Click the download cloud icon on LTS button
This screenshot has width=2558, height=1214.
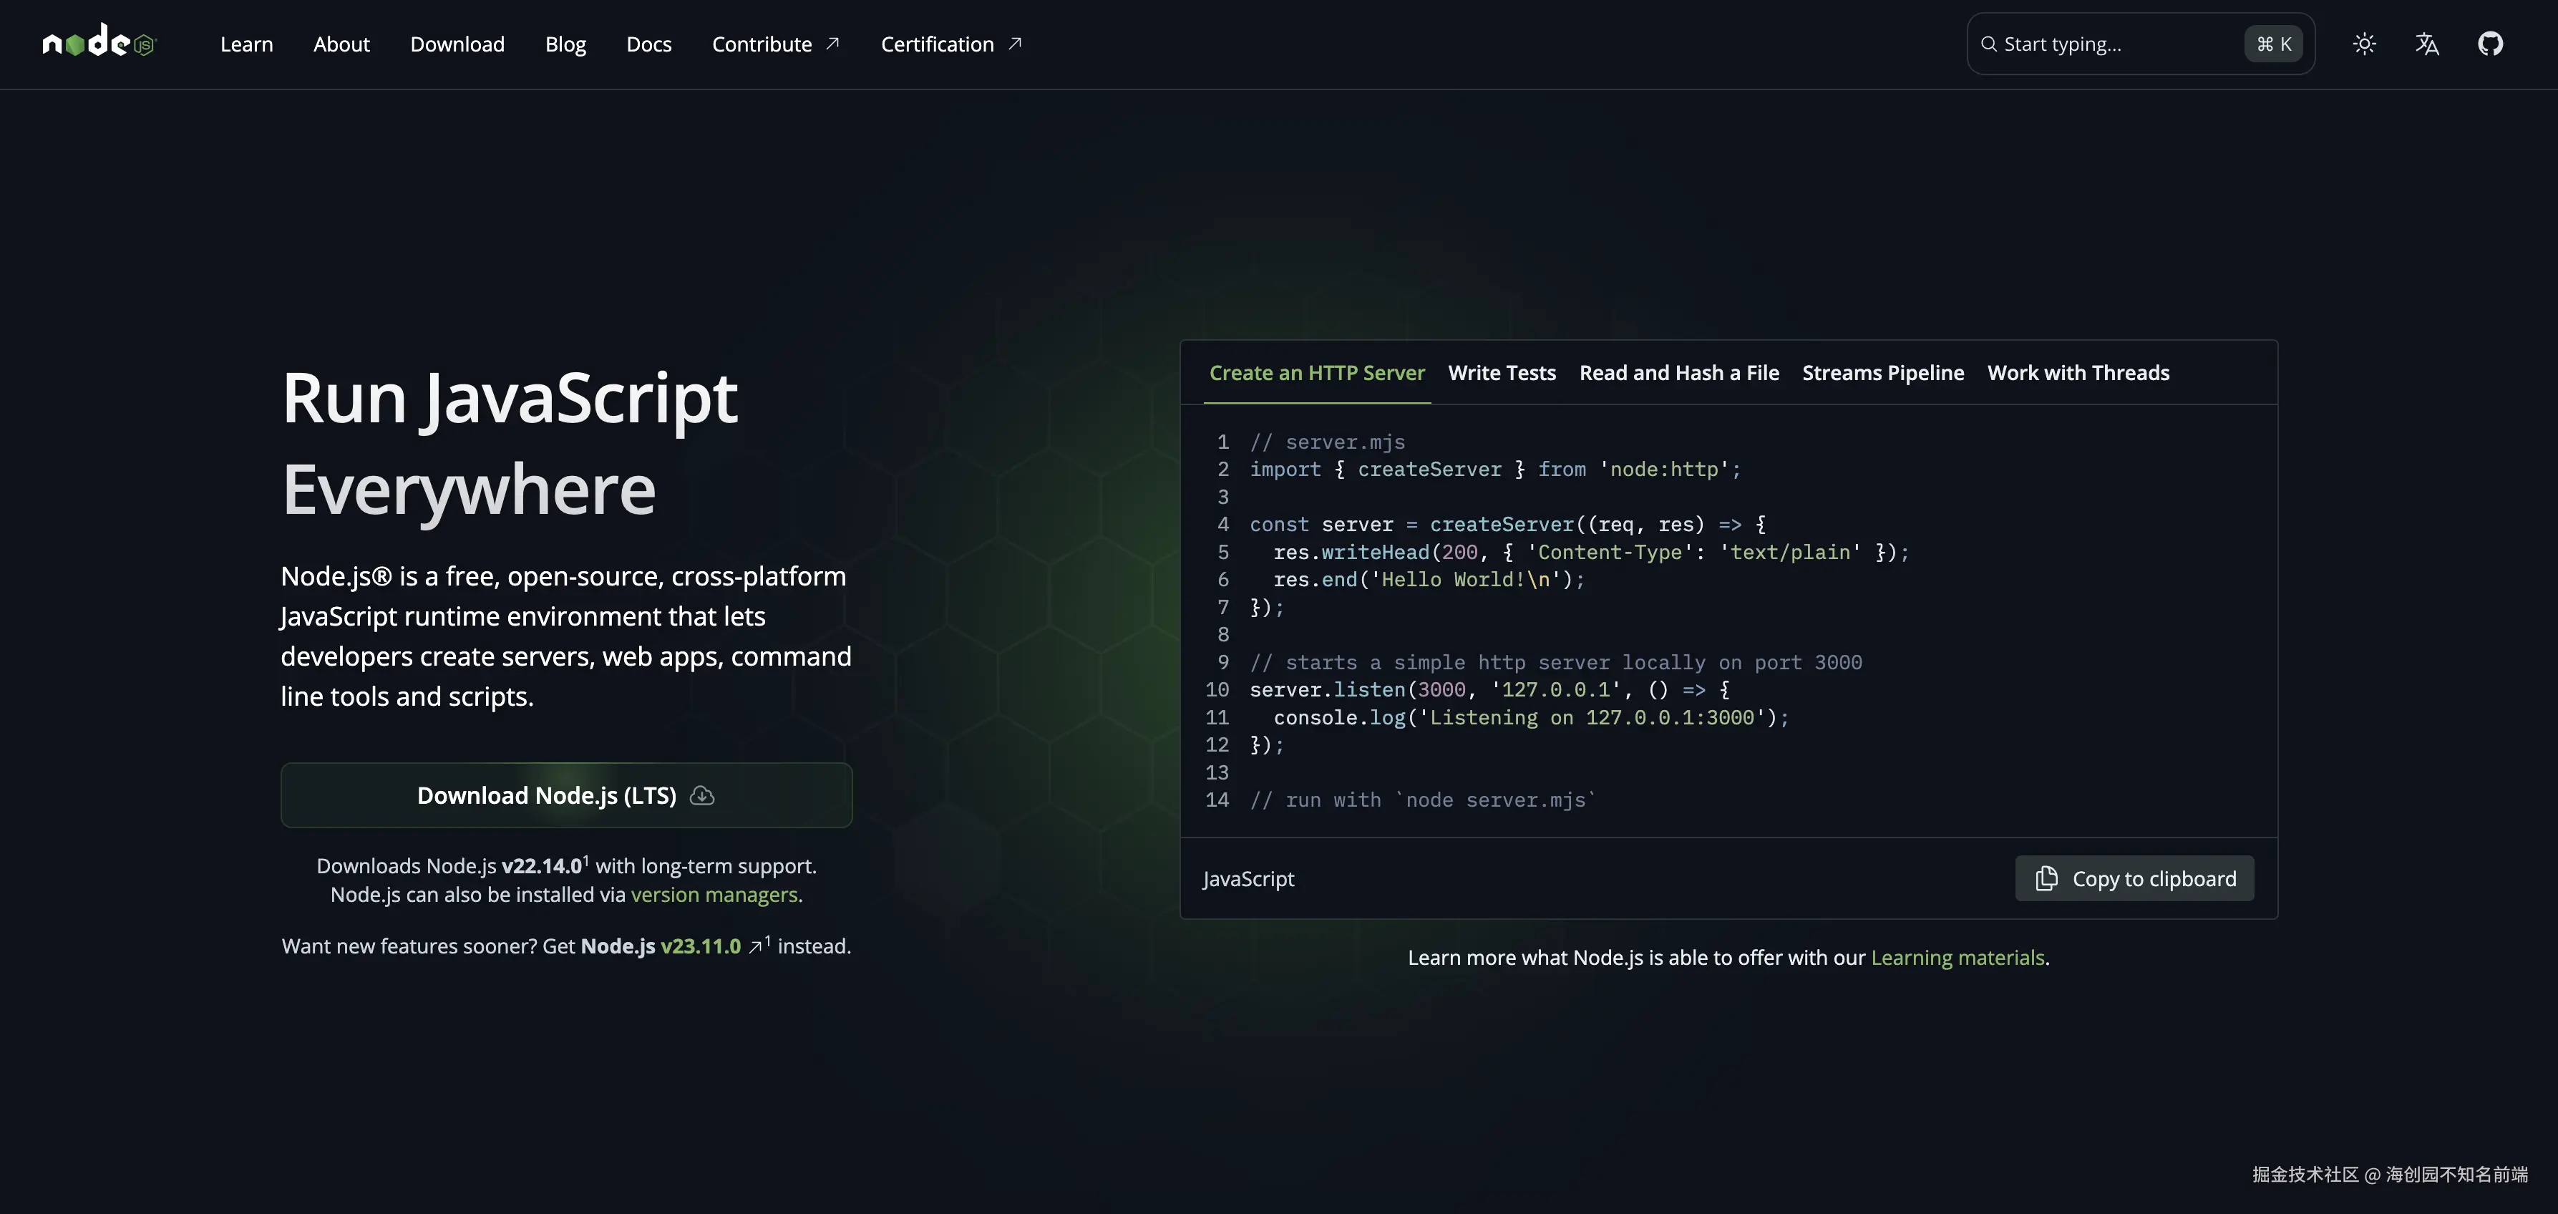coord(702,796)
